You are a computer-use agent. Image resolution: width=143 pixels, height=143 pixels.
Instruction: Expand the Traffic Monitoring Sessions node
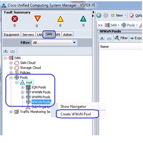[11, 112]
